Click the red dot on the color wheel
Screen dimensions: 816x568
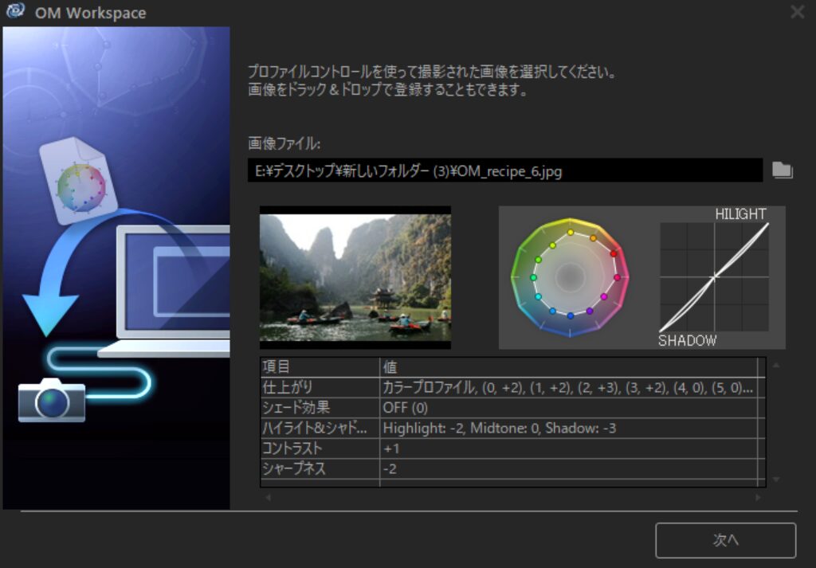coord(614,253)
